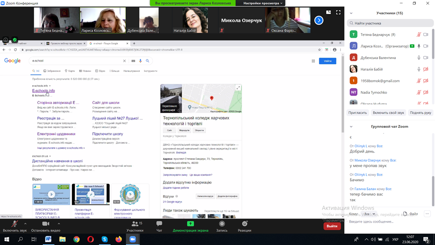Clear Google search box with X icon

point(124,61)
